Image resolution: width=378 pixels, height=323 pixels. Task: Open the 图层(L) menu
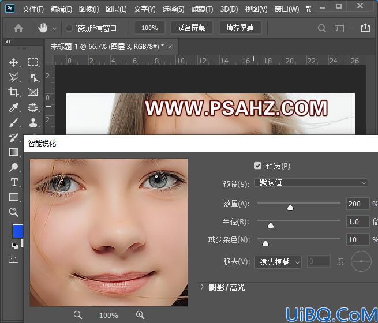(x=116, y=9)
